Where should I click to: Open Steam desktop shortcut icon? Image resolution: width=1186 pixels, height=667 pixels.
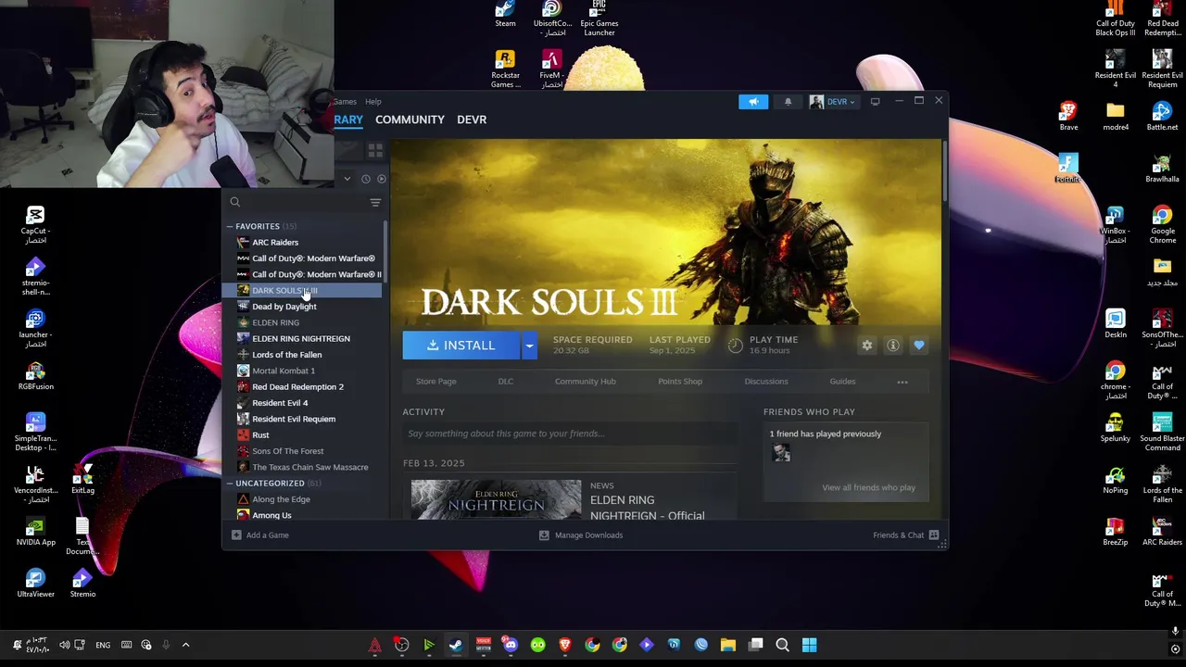click(x=505, y=15)
